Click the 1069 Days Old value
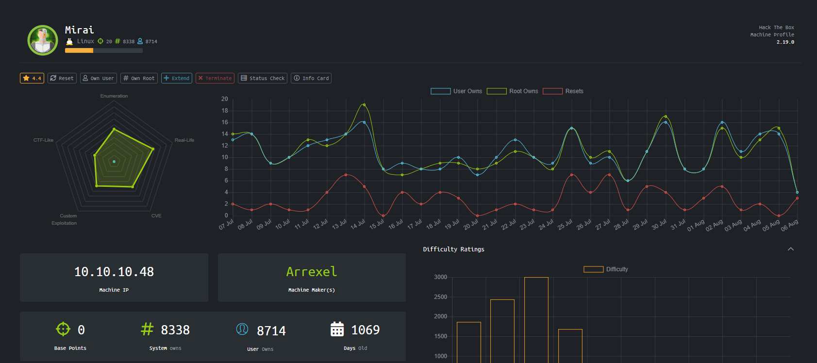Viewport: 817px width, 363px height. pos(366,330)
